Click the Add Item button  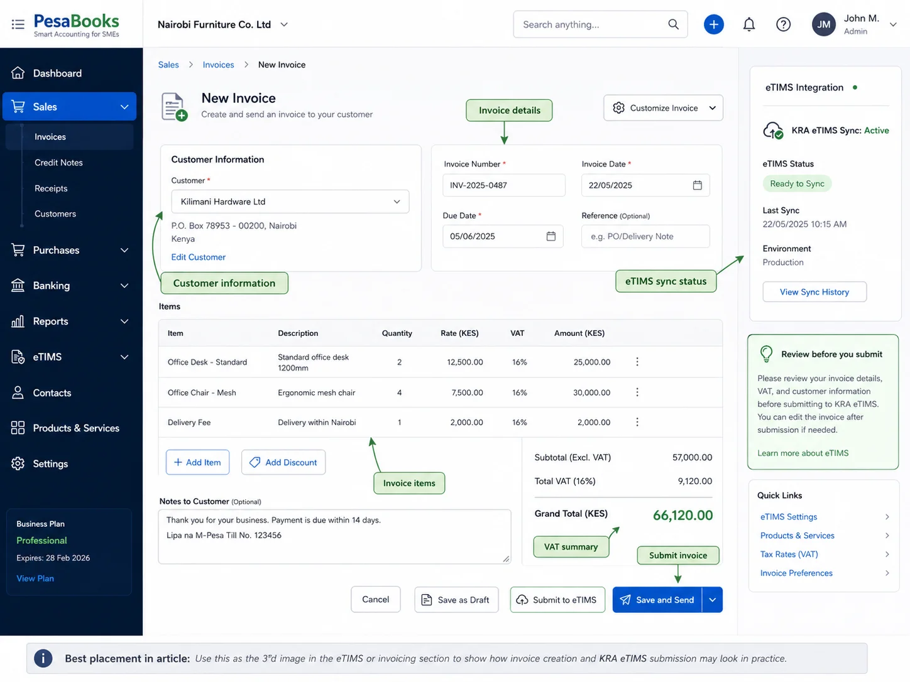point(197,462)
